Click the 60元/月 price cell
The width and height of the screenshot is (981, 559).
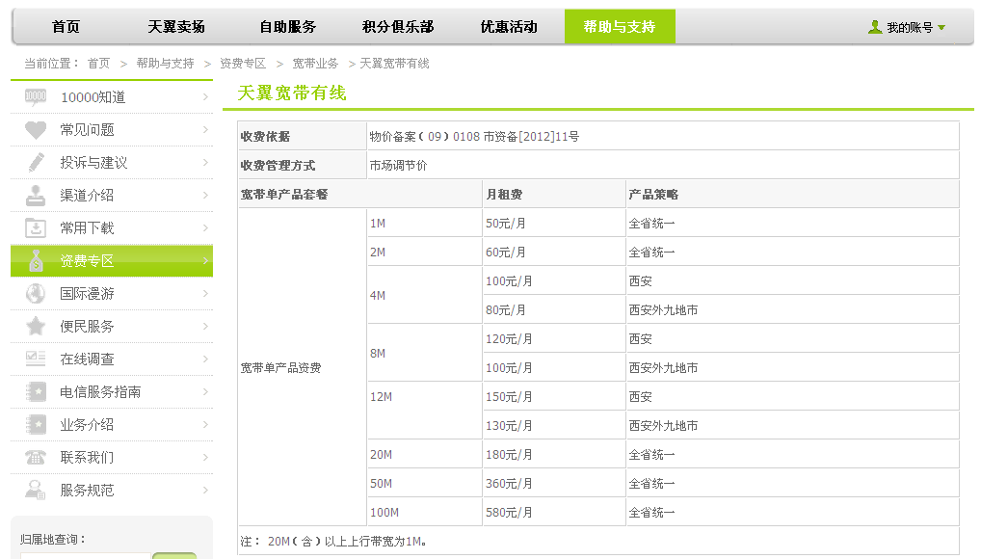point(506,253)
